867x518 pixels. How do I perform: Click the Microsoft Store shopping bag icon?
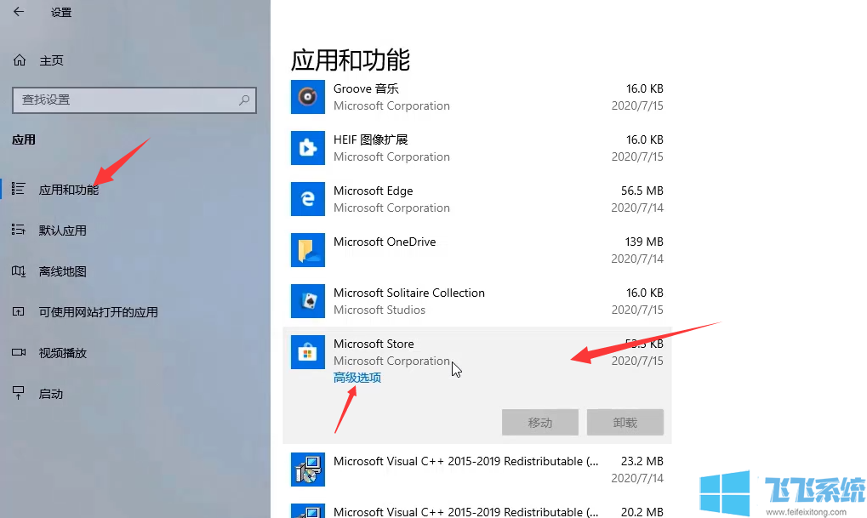307,352
